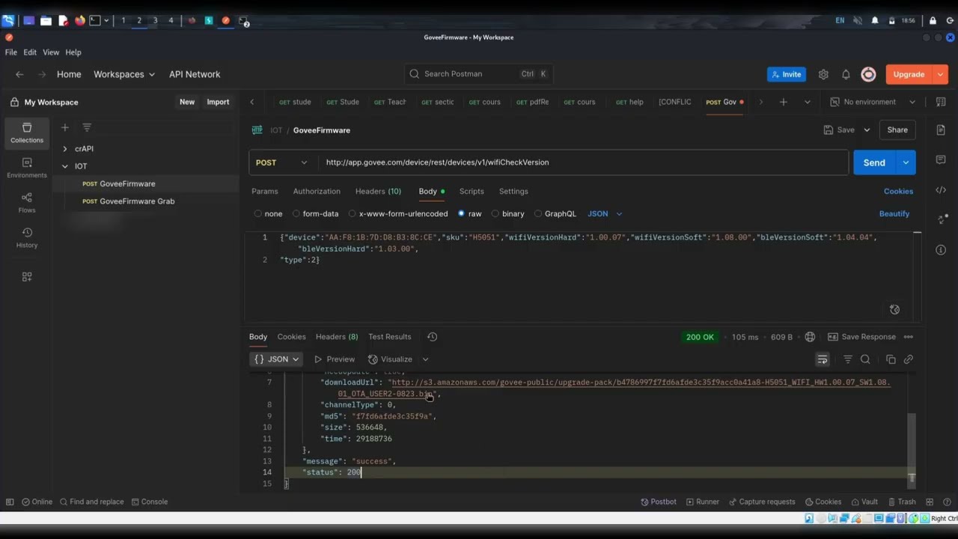This screenshot has width=958, height=539.
Task: Click the response link icon
Action: point(909,359)
